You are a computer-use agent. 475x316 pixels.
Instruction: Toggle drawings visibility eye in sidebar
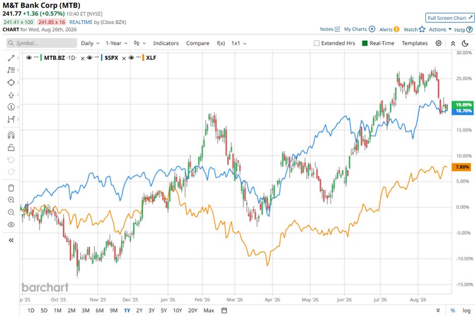11,224
